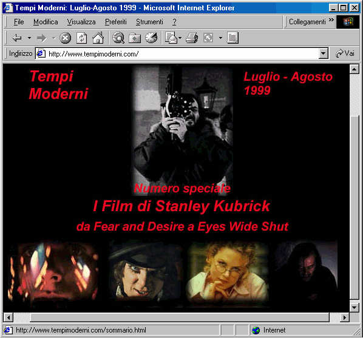This screenshot has height=338, width=363.
Task: Go to Home page icon
Action: tap(98, 38)
